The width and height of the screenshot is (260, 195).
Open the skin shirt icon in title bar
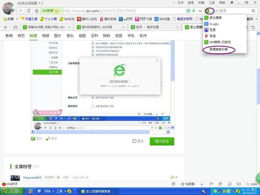point(232,3)
